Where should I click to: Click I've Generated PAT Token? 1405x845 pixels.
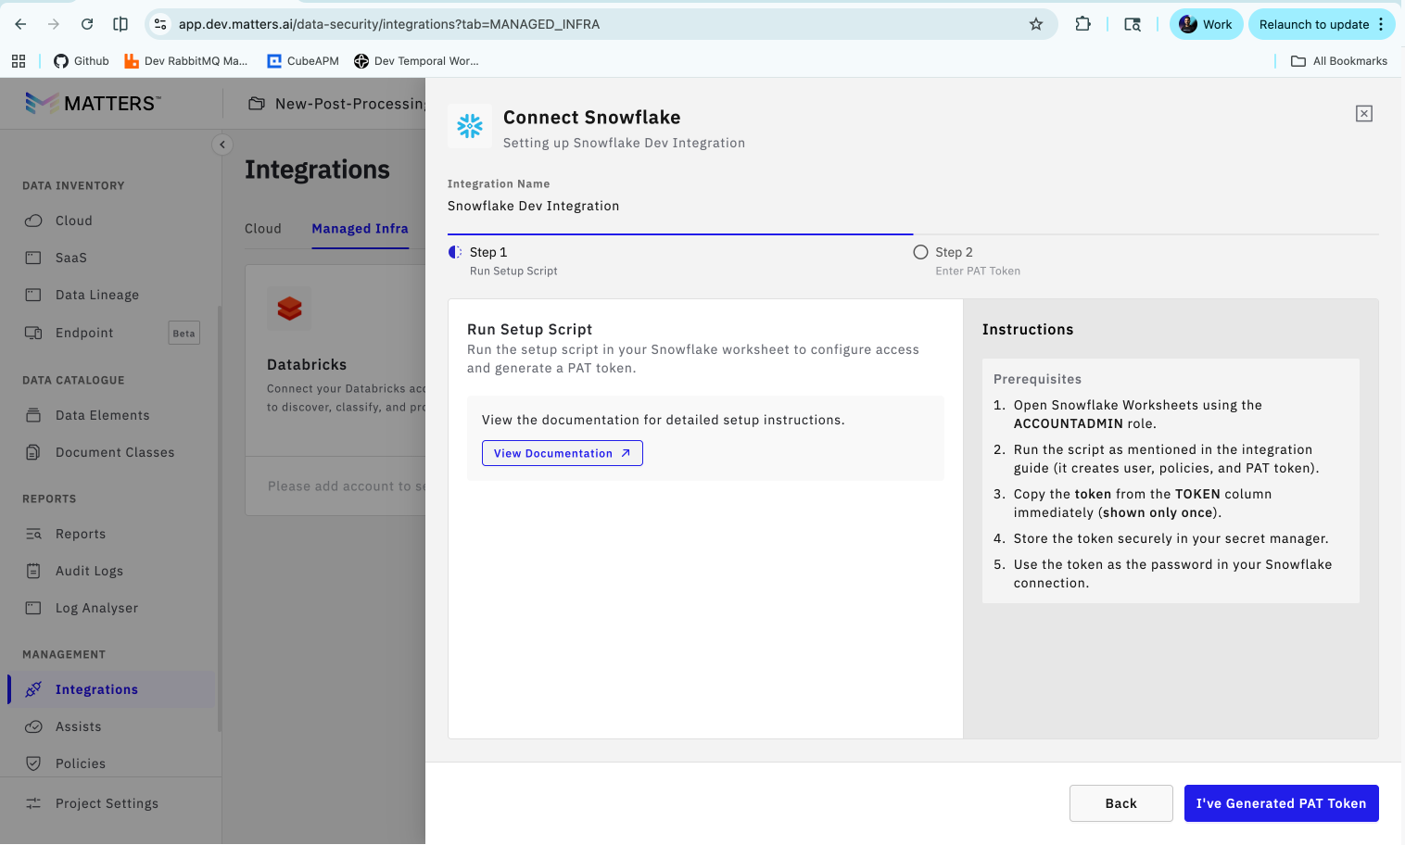click(x=1282, y=803)
